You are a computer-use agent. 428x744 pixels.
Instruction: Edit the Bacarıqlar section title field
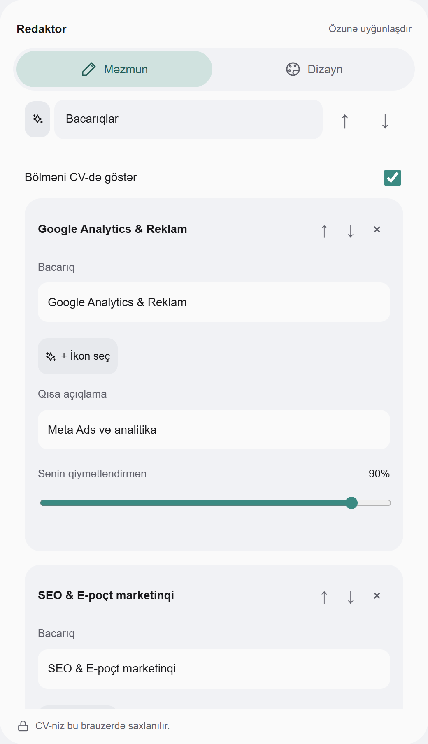[x=188, y=119]
